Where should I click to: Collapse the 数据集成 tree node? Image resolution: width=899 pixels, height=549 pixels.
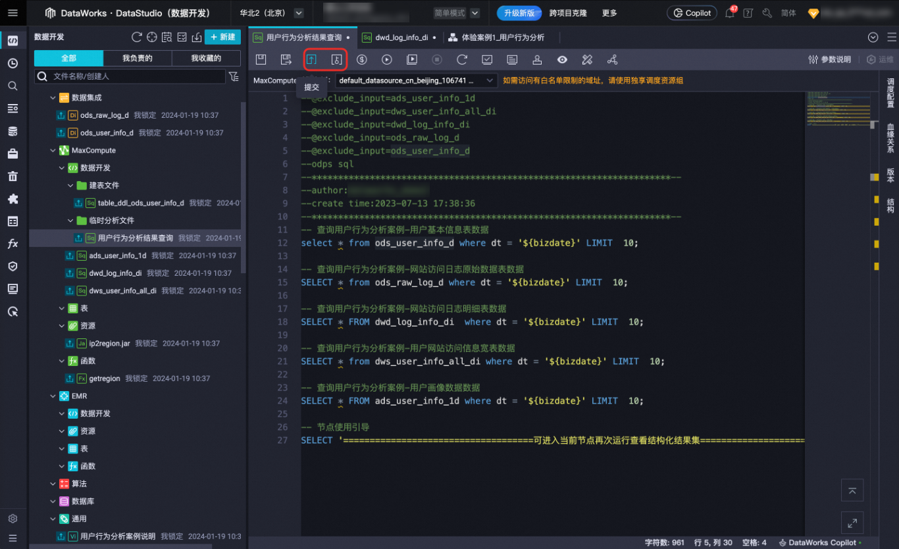53,97
